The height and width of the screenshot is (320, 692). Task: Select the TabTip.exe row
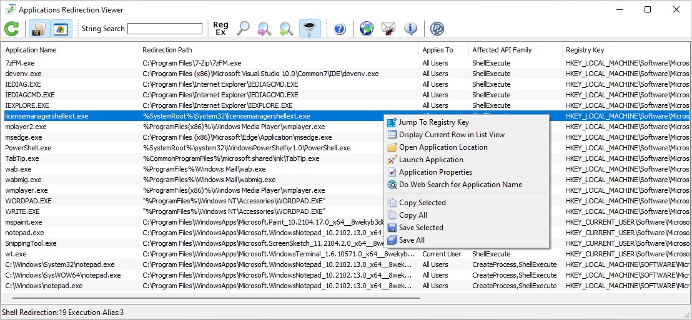[x=345, y=158]
